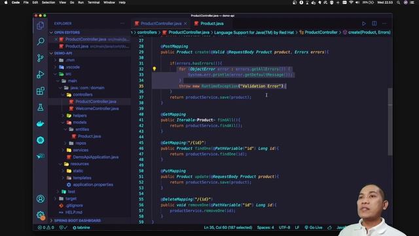Open the Terminal menu
Viewport: 419px width, 236px height.
tap(94, 3)
